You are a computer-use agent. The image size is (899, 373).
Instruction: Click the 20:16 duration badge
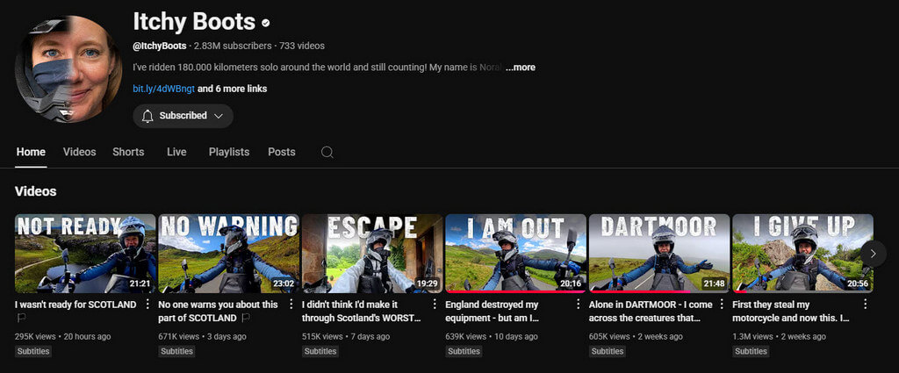point(571,283)
